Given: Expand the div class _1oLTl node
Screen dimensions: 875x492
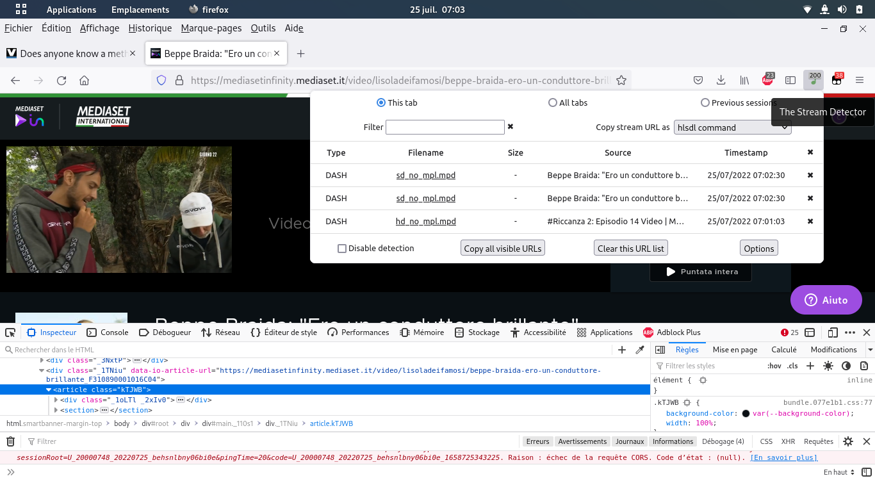Looking at the screenshot, I should click(x=56, y=400).
